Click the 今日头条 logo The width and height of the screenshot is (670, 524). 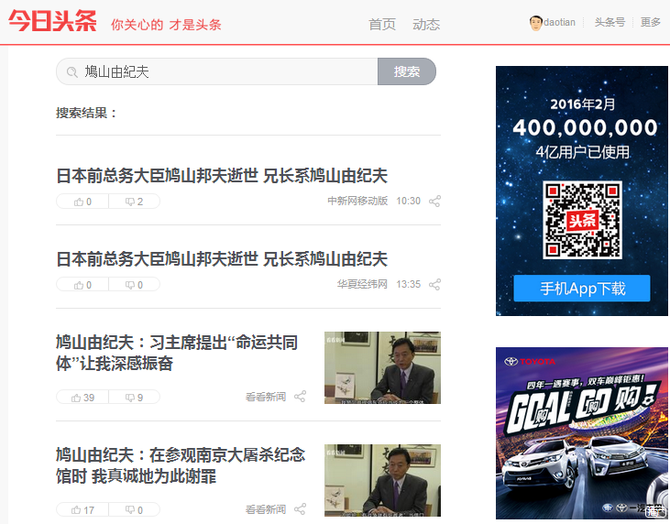pyautogui.click(x=52, y=21)
